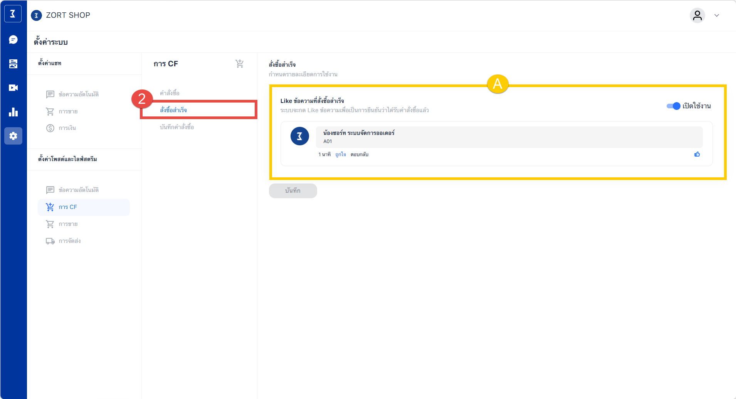Viewport: 736px width, 399px height.
Task: Open การจัดส่ง shipping settings
Action: pos(69,241)
